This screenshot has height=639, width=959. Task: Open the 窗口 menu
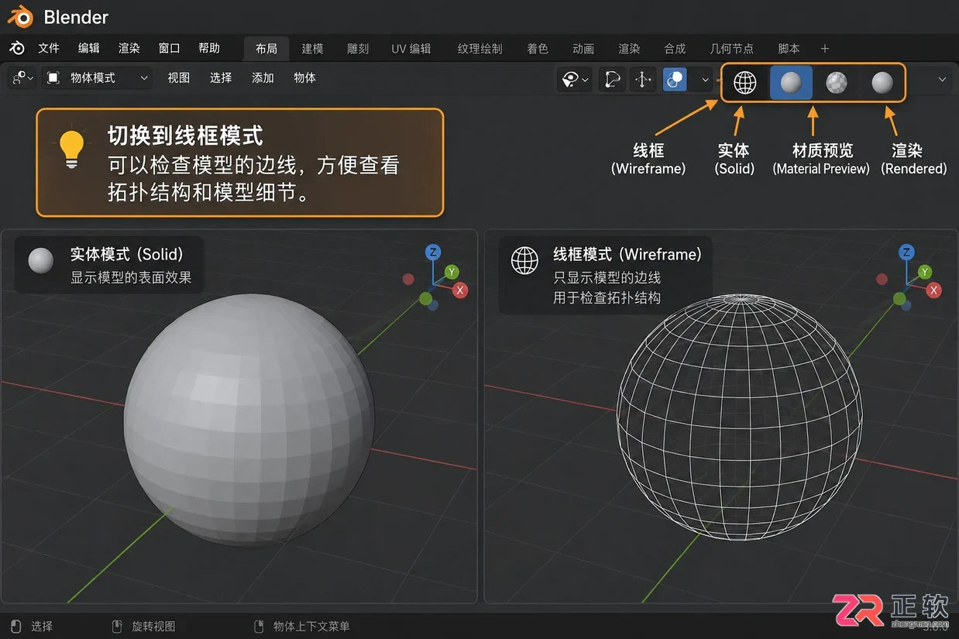[x=169, y=48]
